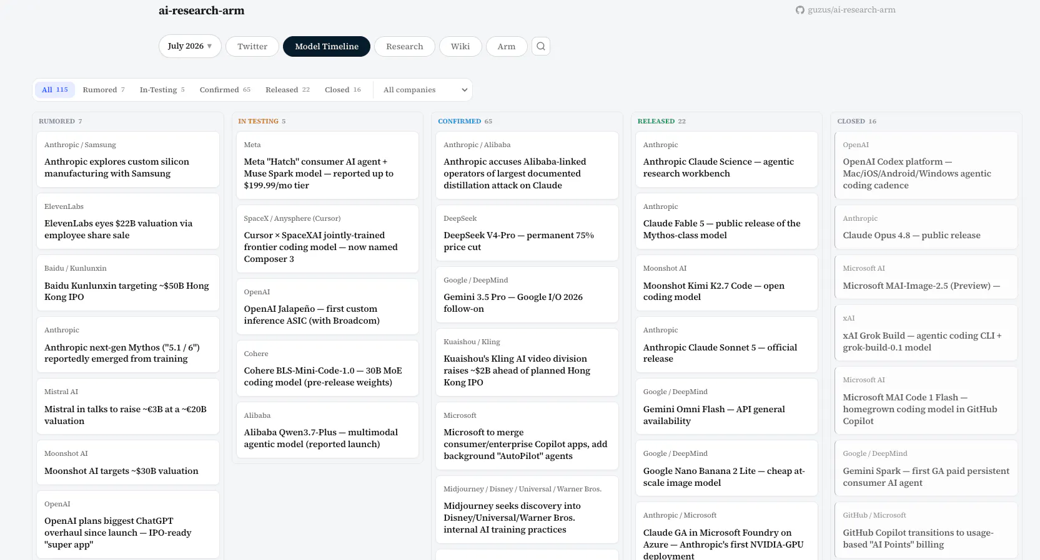Open Claude Opus 4.8 public release card
This screenshot has height=560, width=1040.
(x=926, y=227)
